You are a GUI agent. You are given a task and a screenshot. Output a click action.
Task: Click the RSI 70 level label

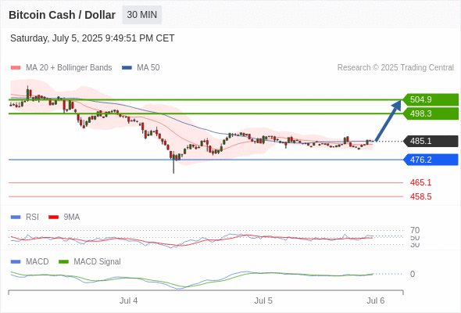pyautogui.click(x=415, y=230)
